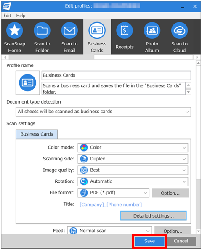The image size is (202, 250).
Task: Click the Color mode palette icon
Action: coord(84,147)
